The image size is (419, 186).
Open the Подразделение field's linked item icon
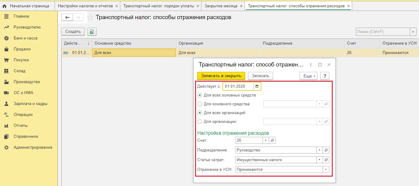click(326, 150)
